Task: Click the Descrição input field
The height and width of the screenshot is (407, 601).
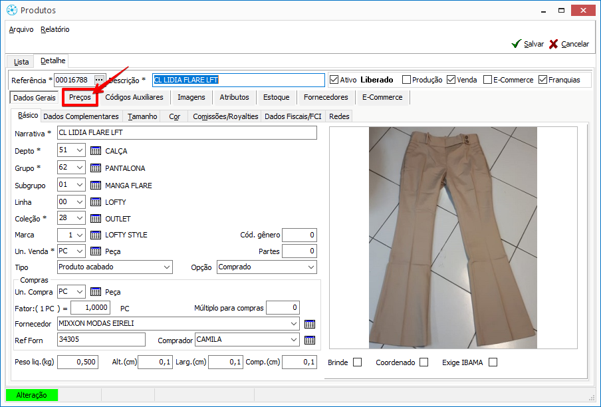Action: [239, 80]
